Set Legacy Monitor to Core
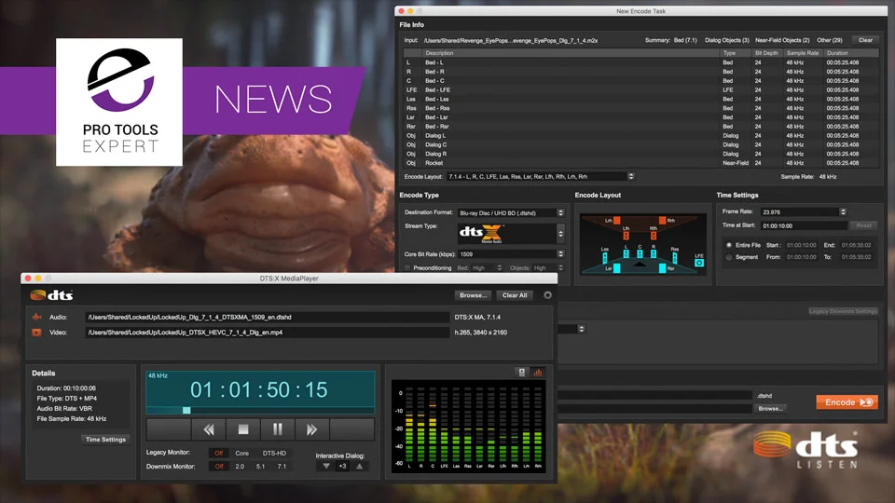Screen dimensions: 895x503 click(242, 454)
